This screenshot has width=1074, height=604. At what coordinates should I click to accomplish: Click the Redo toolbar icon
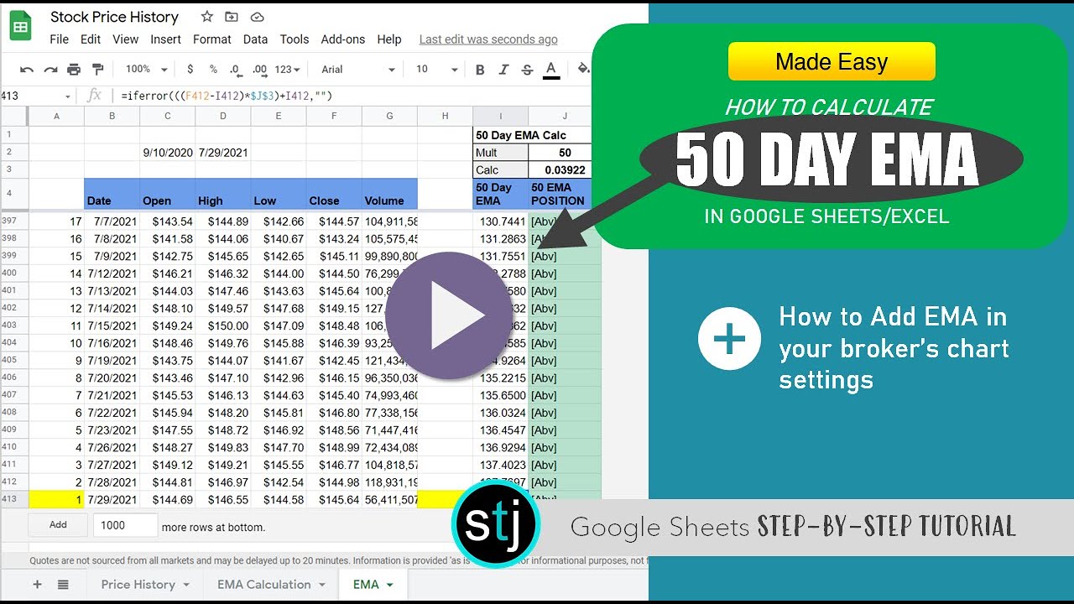coord(50,70)
